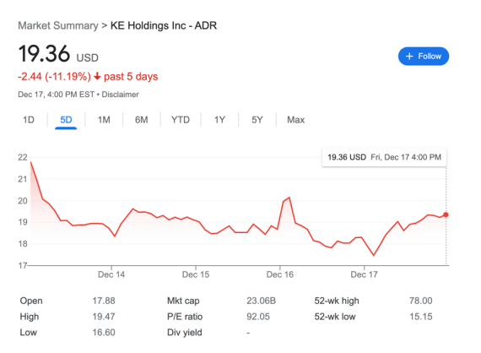Switch to the 1Y range tab

pyautogui.click(x=219, y=120)
